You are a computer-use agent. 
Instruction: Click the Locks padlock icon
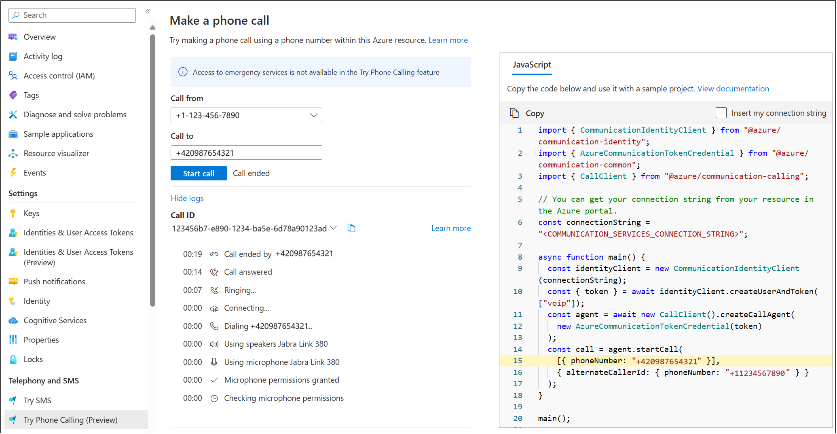[x=13, y=359]
